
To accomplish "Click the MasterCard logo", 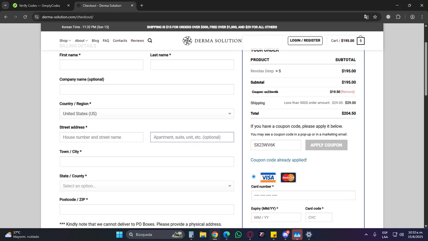I will 288,178.
